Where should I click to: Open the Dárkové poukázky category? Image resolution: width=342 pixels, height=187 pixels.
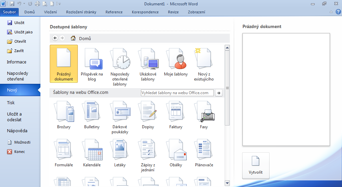coord(120,117)
